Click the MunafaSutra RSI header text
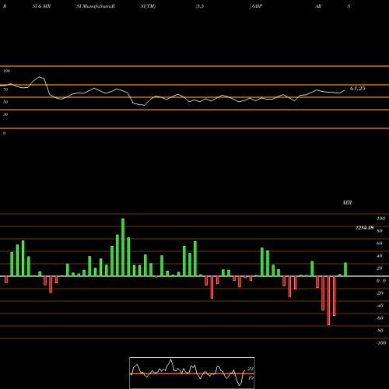This screenshot has height=389, width=389. tap(96, 6)
